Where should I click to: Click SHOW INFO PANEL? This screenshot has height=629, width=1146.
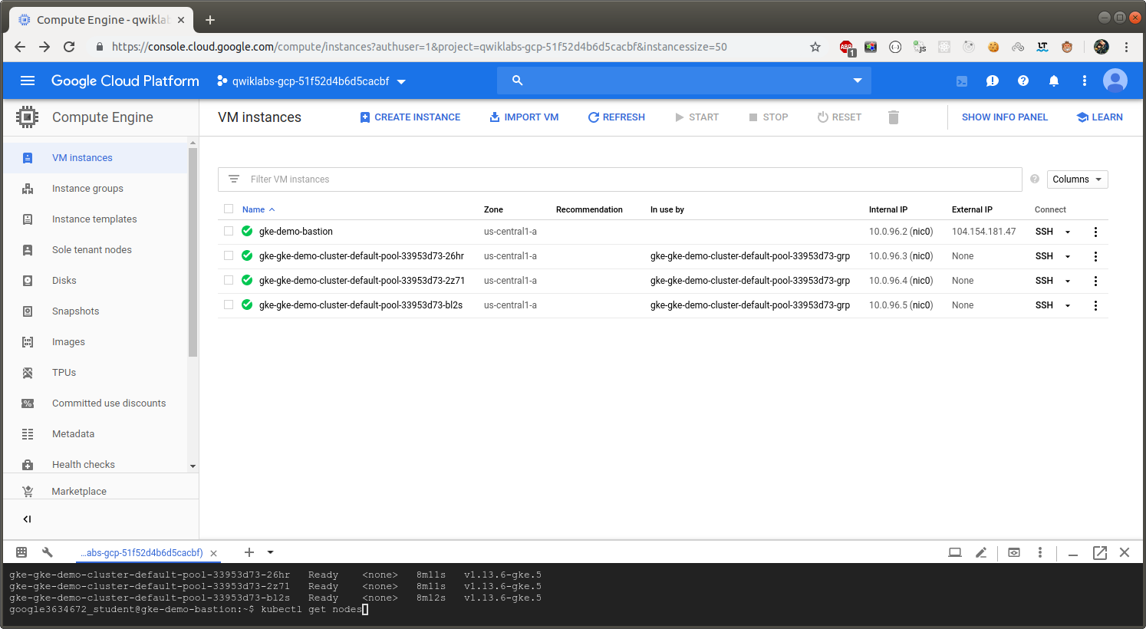point(1005,117)
